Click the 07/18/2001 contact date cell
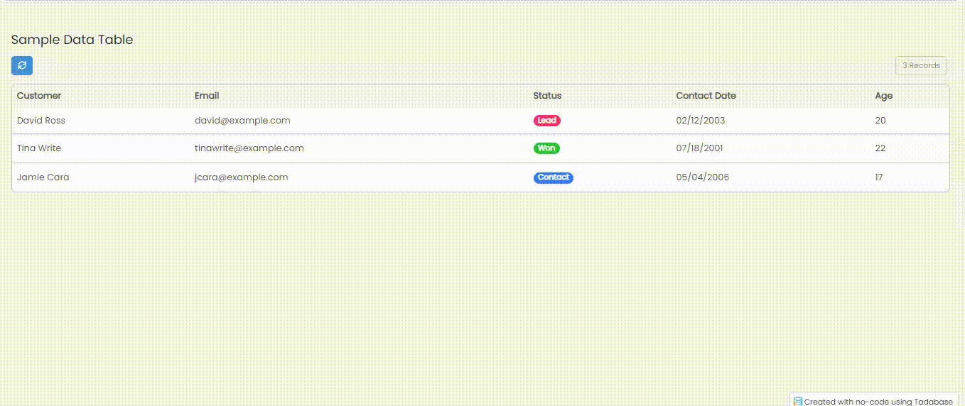Viewport: 965px width, 406px height. point(699,148)
